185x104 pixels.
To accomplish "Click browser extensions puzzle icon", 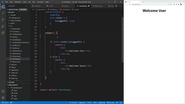I will pos(179,4).
